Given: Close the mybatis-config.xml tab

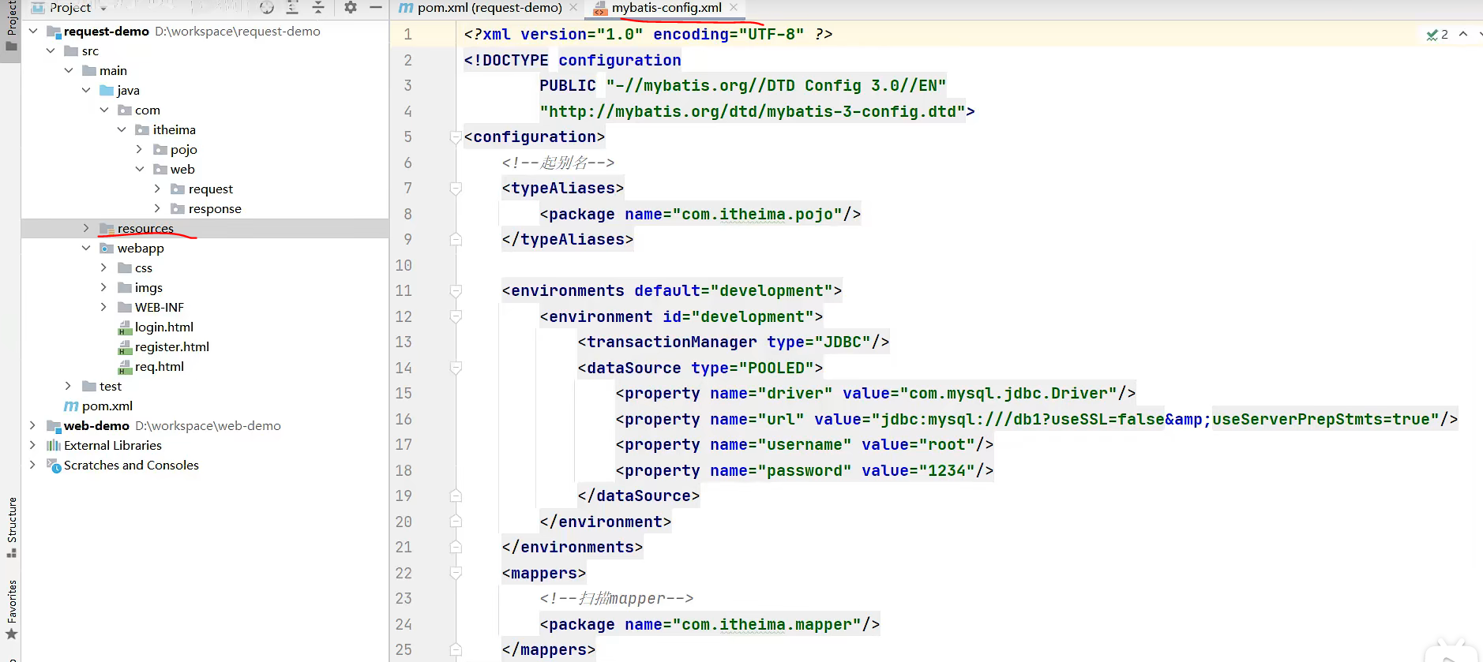Looking at the screenshot, I should click(x=734, y=8).
